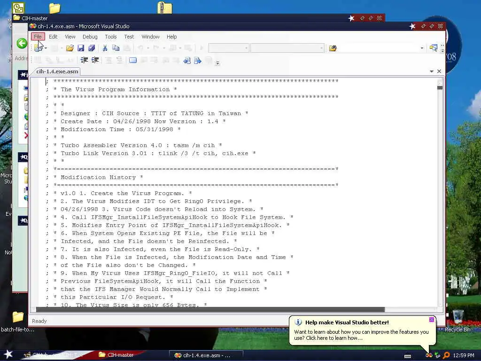Open the active files list arrow
Viewport: 481px width, 361px height.
(432, 71)
